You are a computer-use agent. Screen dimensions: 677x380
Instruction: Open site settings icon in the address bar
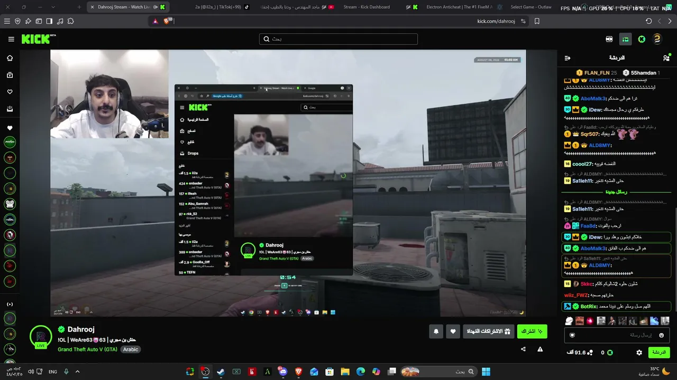tap(523, 21)
